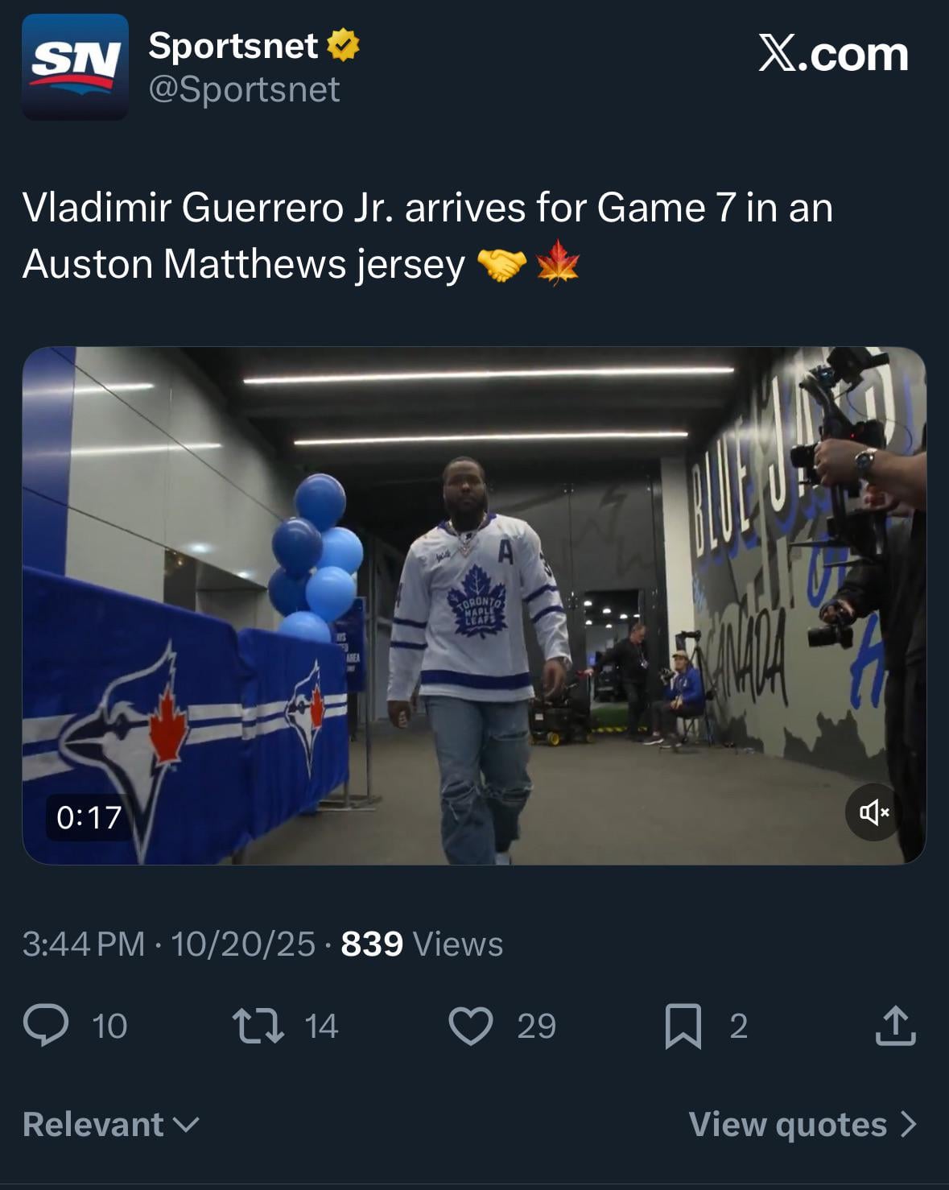
Task: Unmute the video using speaker icon
Action: point(873,812)
